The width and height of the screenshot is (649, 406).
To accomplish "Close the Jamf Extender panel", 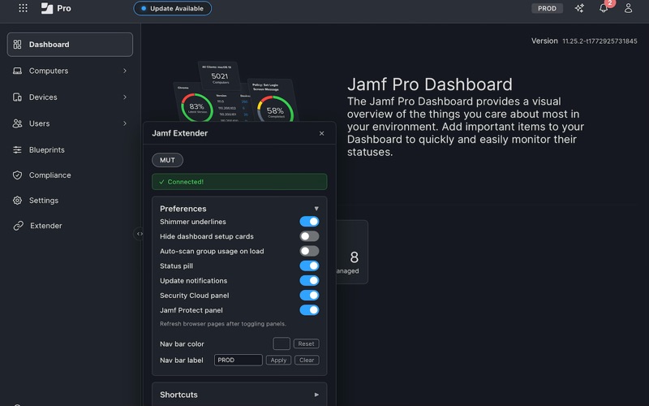I will (321, 133).
